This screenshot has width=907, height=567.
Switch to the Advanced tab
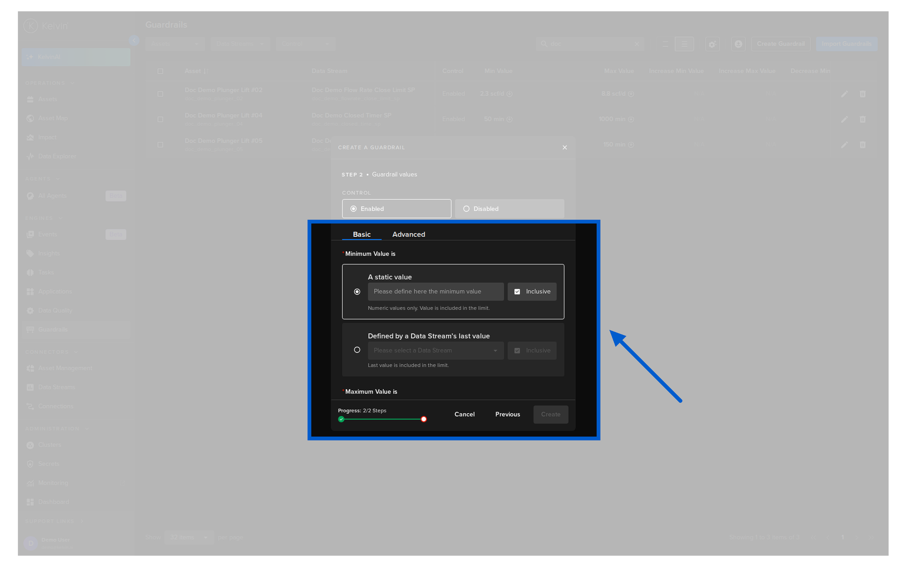[x=409, y=234]
